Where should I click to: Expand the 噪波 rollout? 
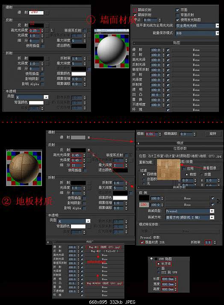point(180,143)
